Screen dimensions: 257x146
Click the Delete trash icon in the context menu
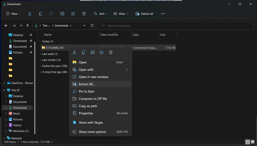111,52
